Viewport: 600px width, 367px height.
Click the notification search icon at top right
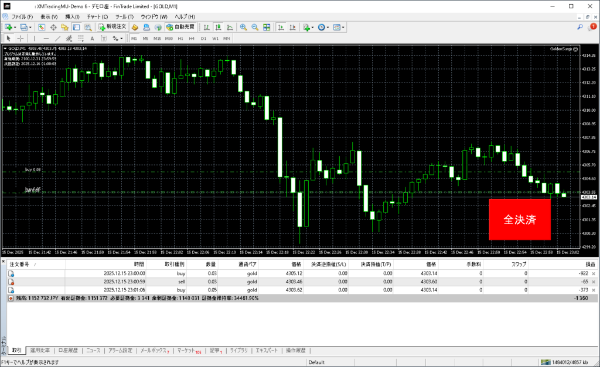coord(580,27)
